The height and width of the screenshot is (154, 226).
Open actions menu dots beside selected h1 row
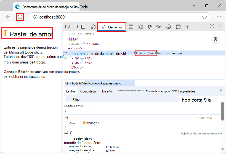coord(65,53)
